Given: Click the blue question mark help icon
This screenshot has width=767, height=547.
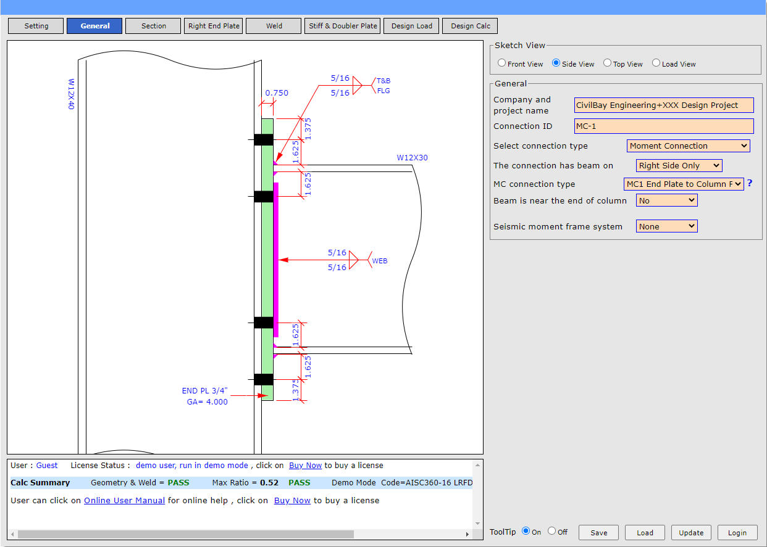Looking at the screenshot, I should 750,183.
